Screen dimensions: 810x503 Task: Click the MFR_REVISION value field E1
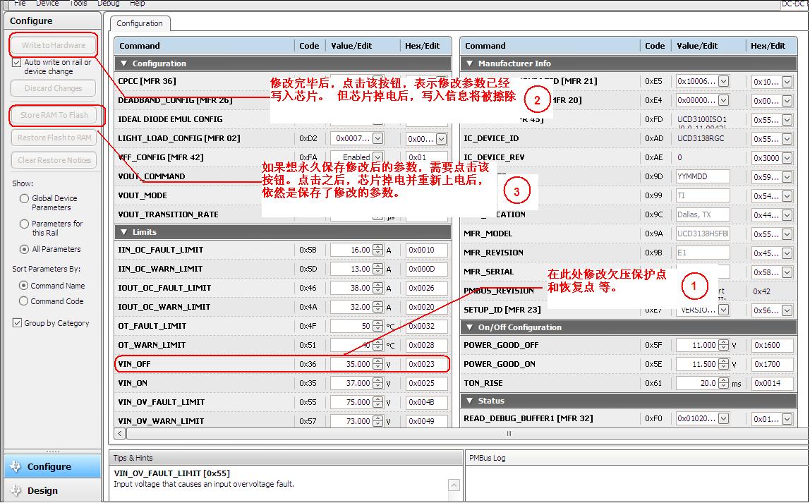point(703,253)
